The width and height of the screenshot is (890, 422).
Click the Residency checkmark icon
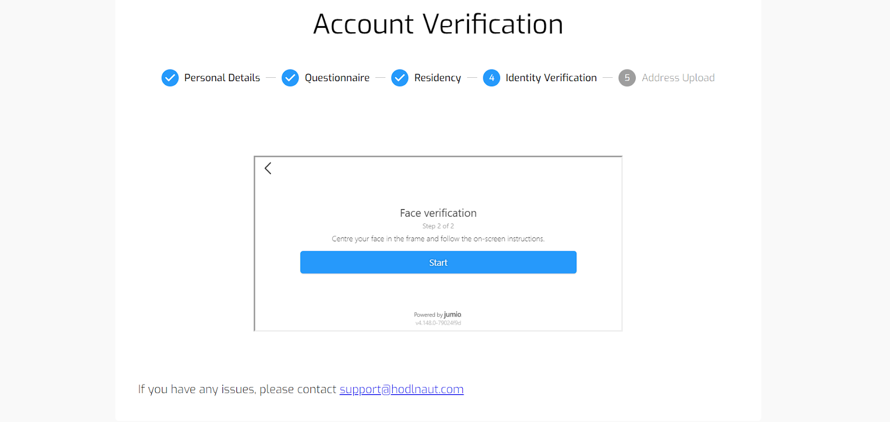(x=399, y=78)
